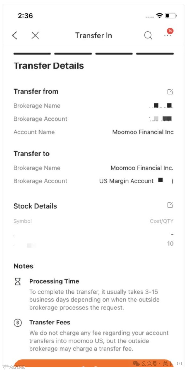Open search with magnifier icon
This screenshot has width=189, height=371.
148,35
